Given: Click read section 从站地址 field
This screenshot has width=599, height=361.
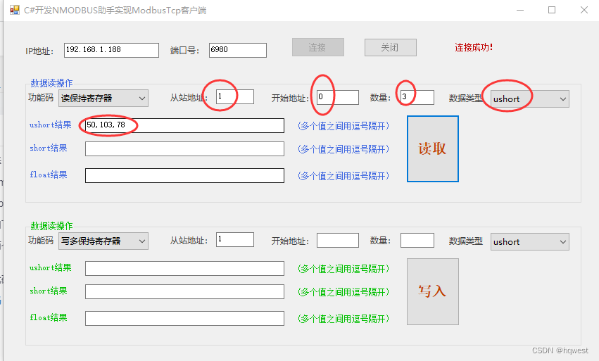Looking at the screenshot, I should pos(234,96).
